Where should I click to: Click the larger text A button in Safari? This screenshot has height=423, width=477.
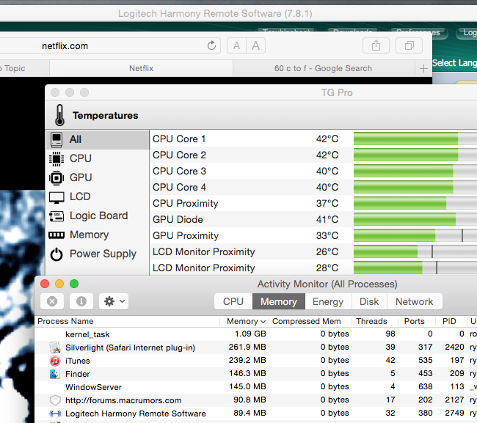255,45
